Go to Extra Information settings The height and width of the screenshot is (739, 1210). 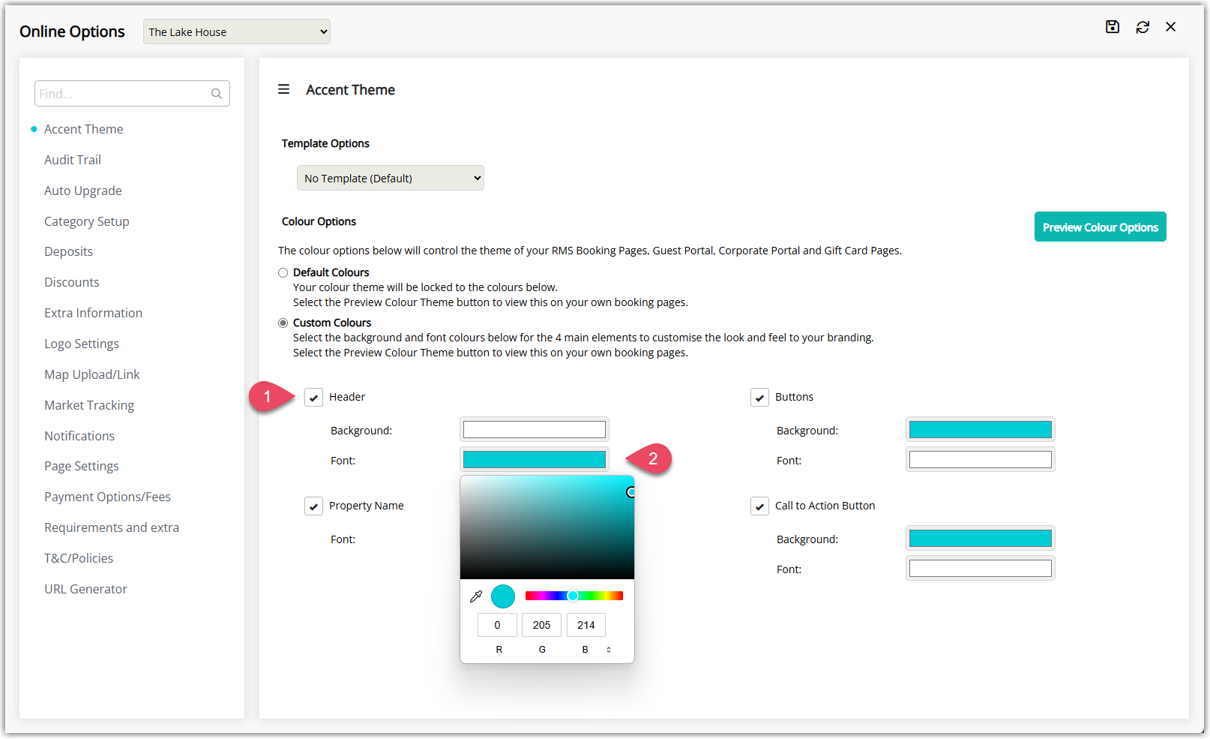(94, 313)
